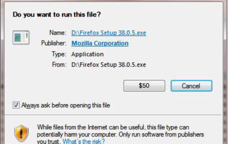This screenshot has height=144, width=228.
Task: Open the Mozilla Corporation publisher link
Action: [x=100, y=43]
